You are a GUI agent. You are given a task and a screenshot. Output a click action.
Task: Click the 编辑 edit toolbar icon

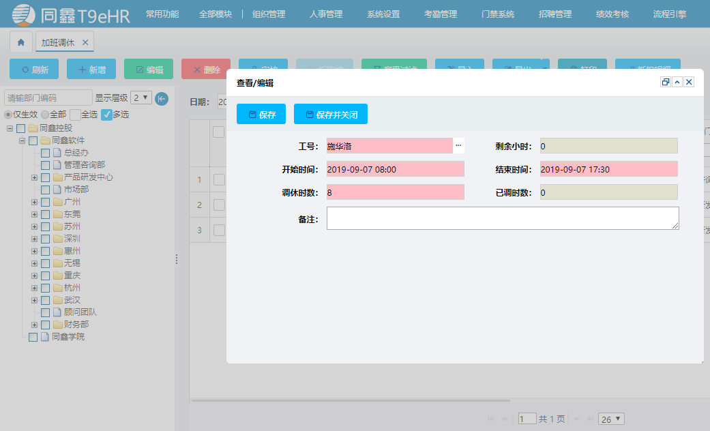[x=141, y=68]
